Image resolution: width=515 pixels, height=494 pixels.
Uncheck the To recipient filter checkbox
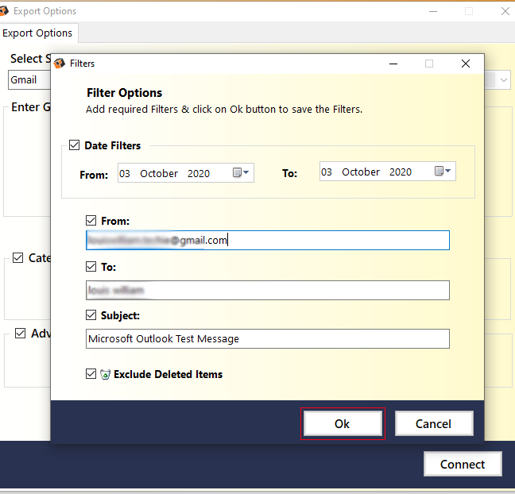click(x=91, y=268)
